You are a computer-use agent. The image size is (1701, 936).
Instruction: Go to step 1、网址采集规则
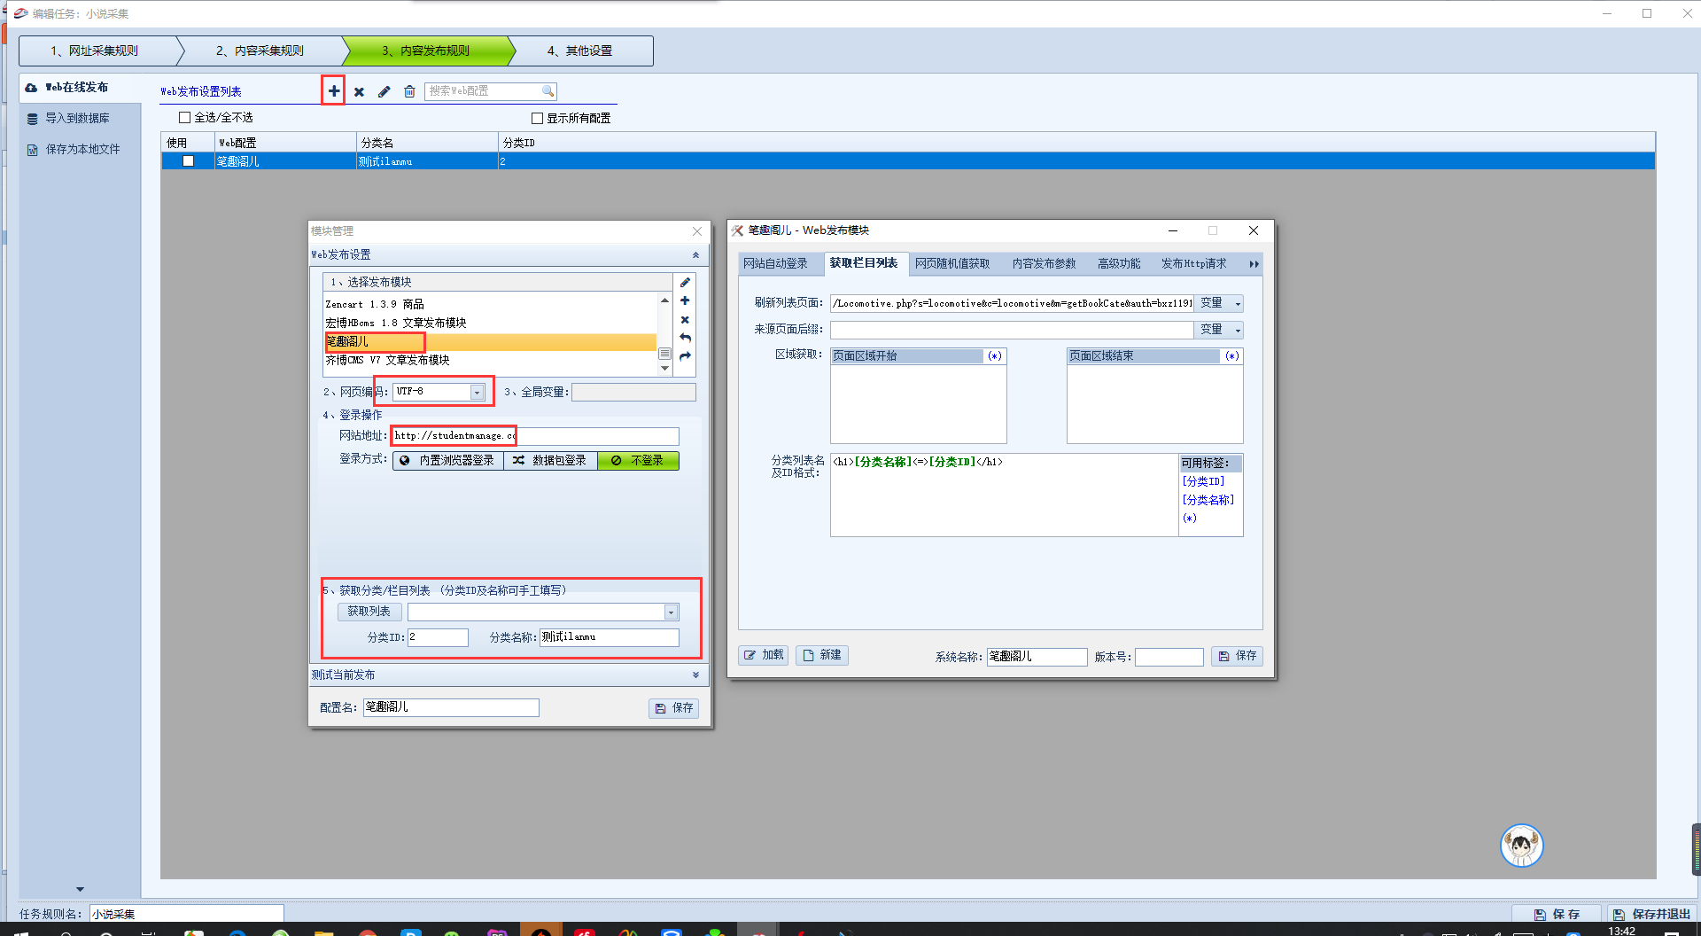click(95, 51)
